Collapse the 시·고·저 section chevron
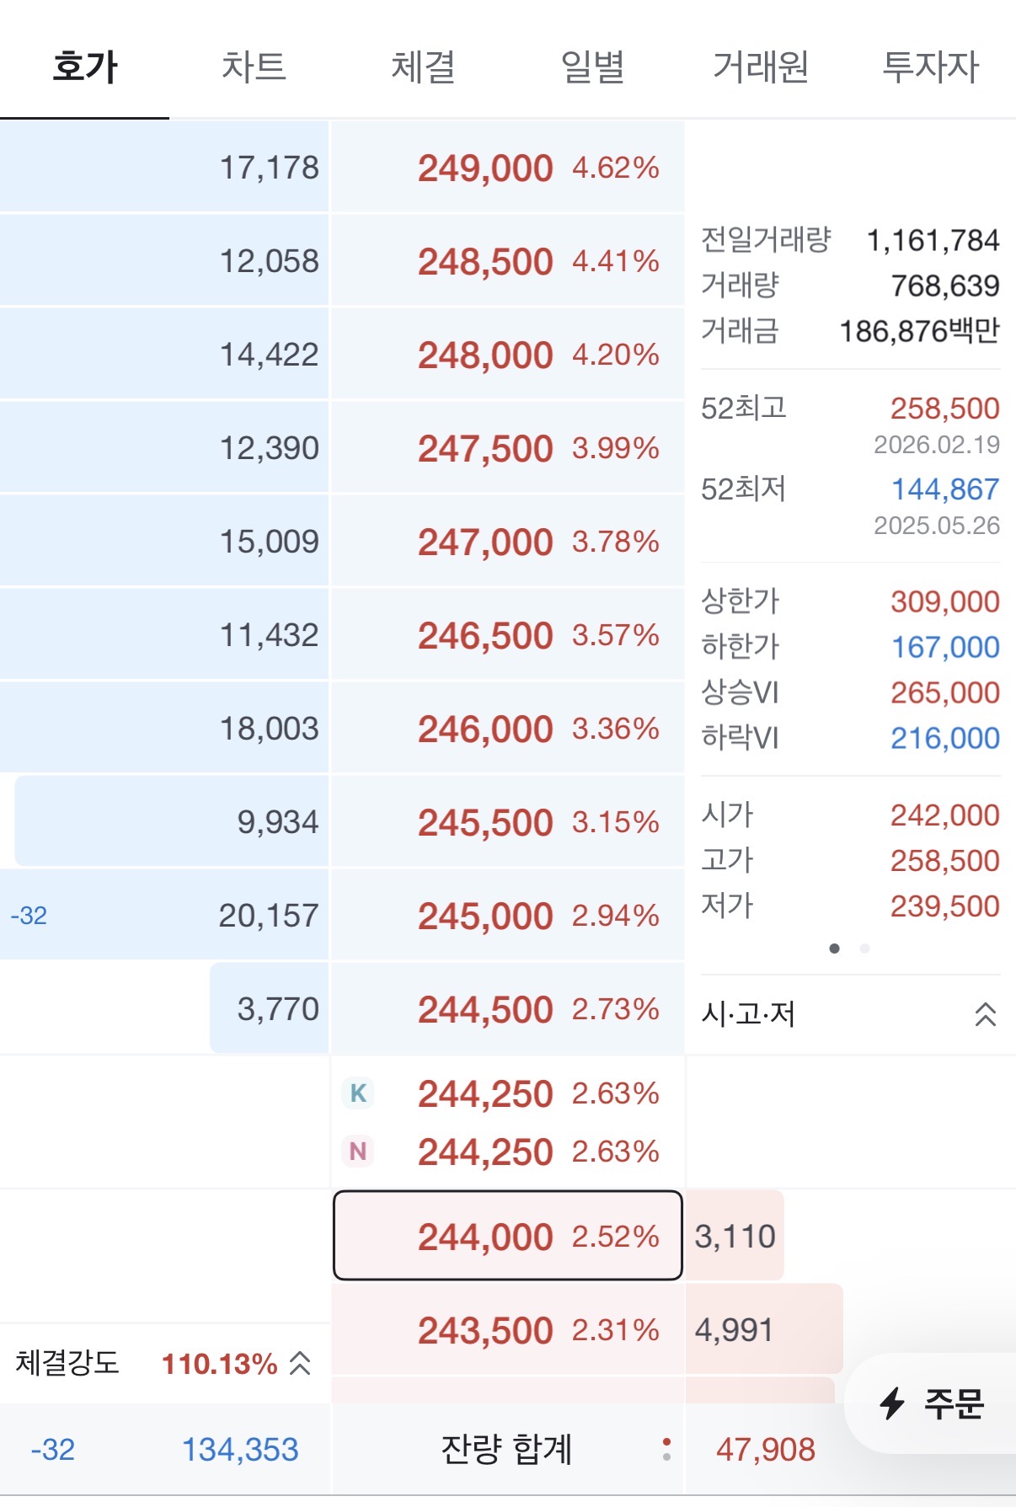The image size is (1016, 1507). [x=985, y=1014]
